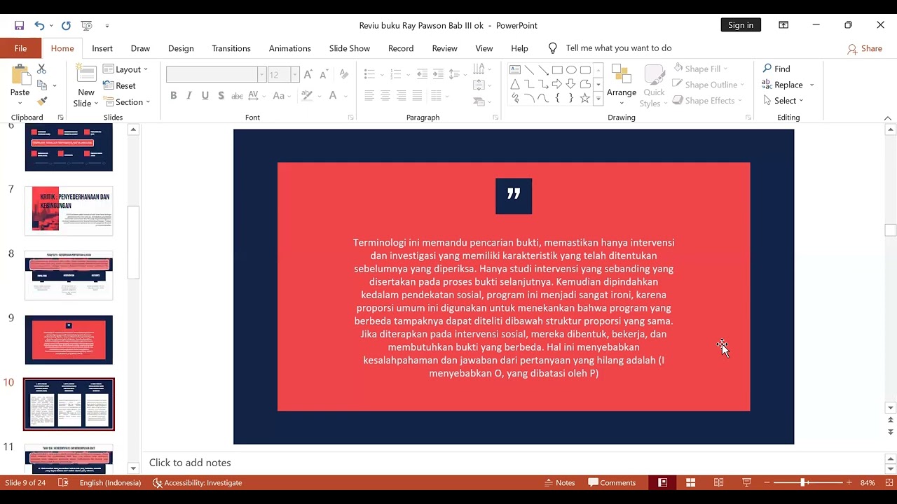Increase font size with the large A icon

[x=308, y=74]
